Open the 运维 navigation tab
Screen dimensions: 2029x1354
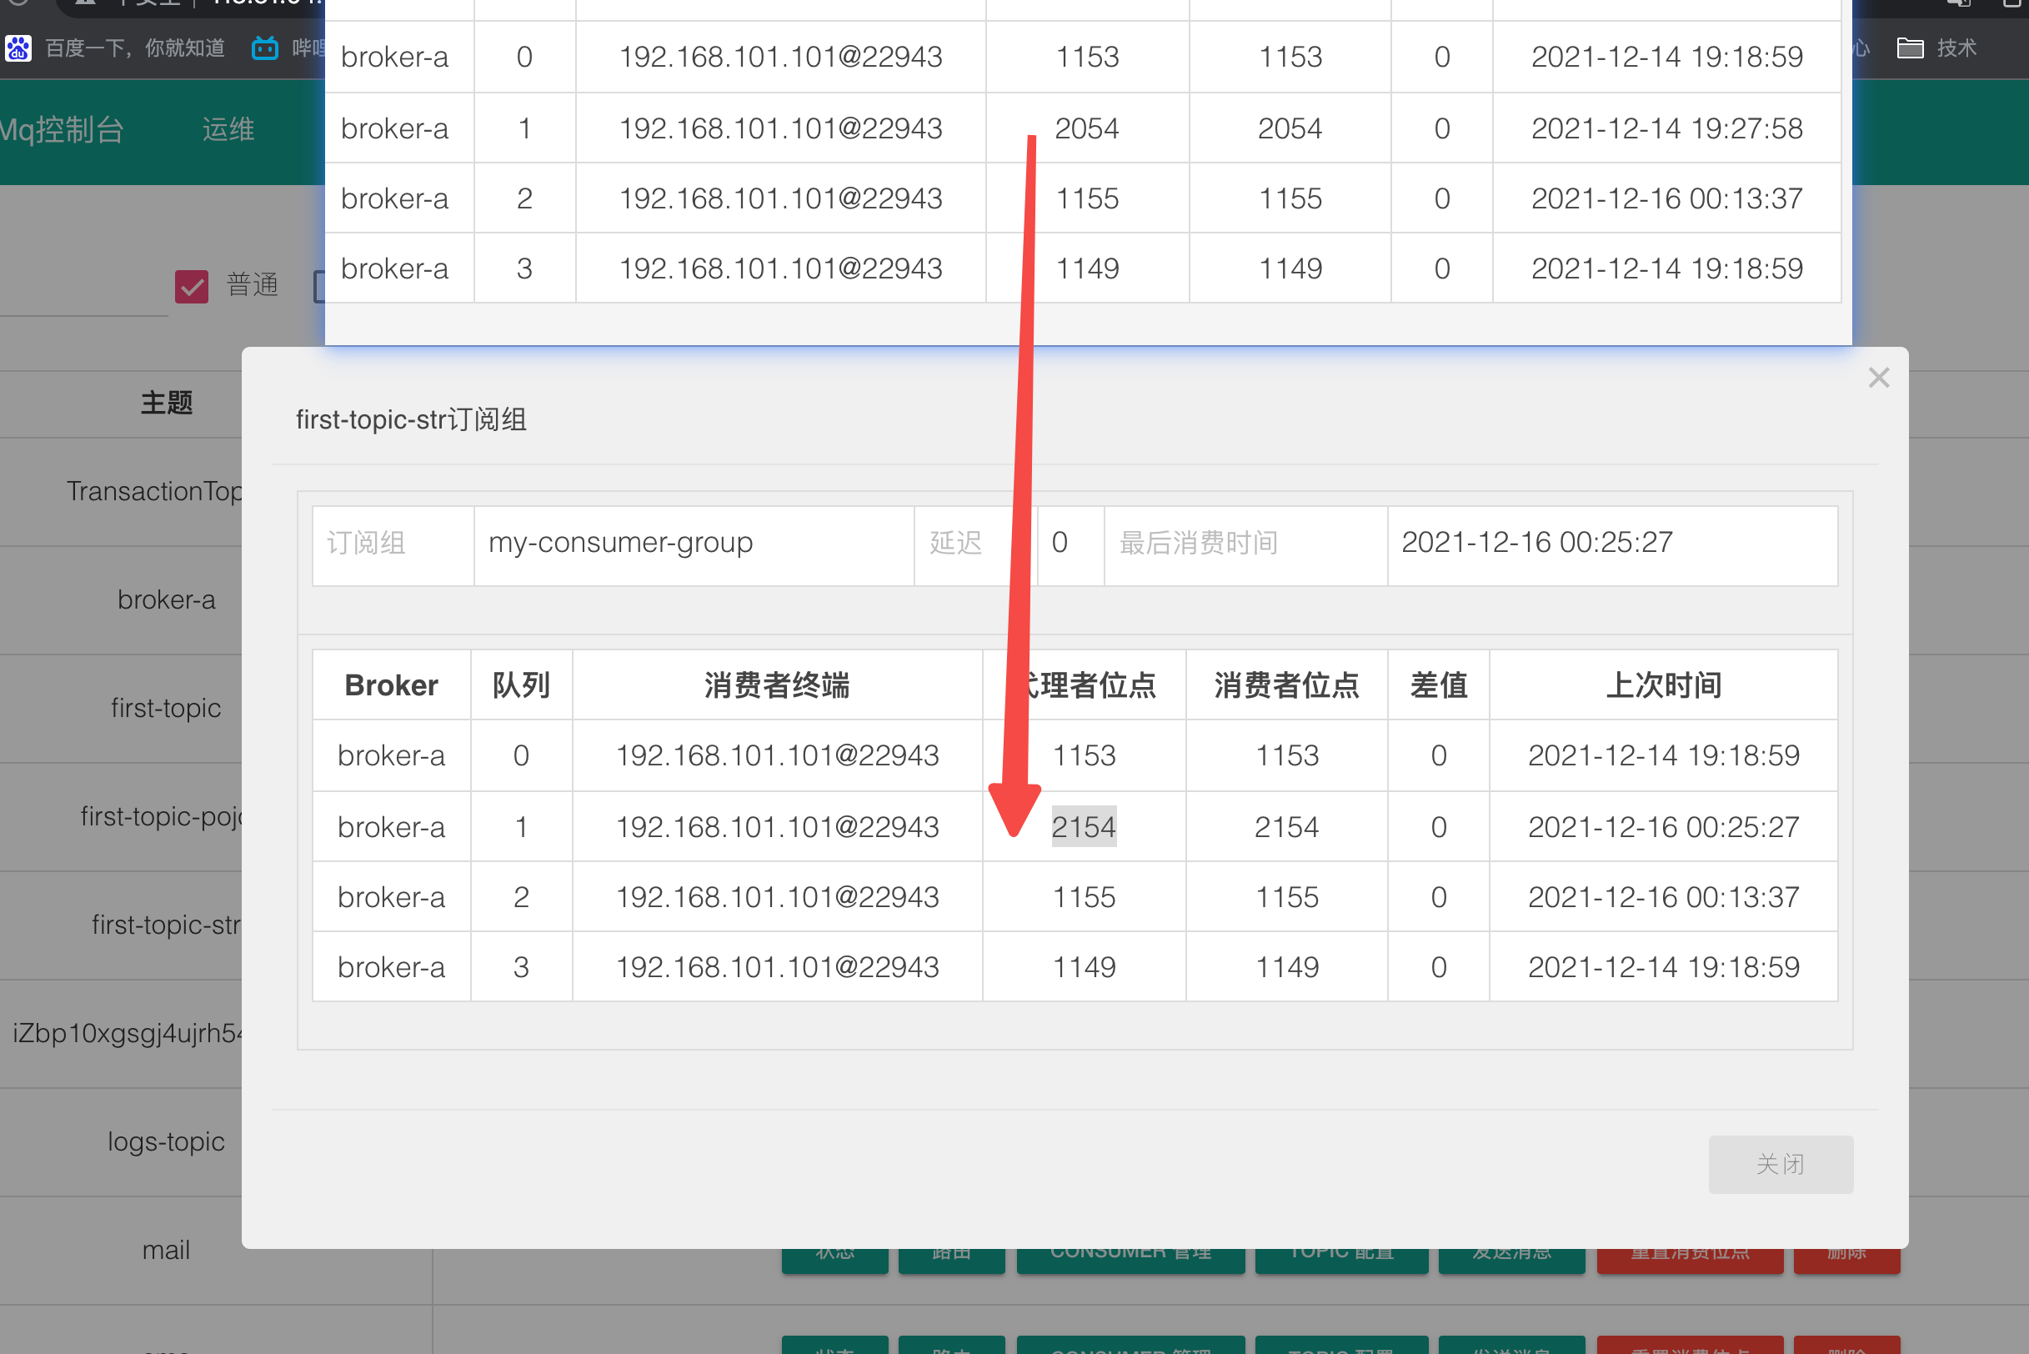click(228, 129)
